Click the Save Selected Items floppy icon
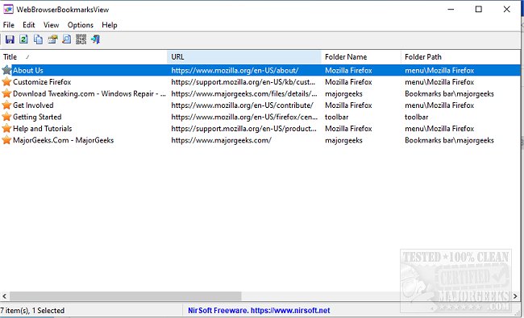 coord(10,39)
